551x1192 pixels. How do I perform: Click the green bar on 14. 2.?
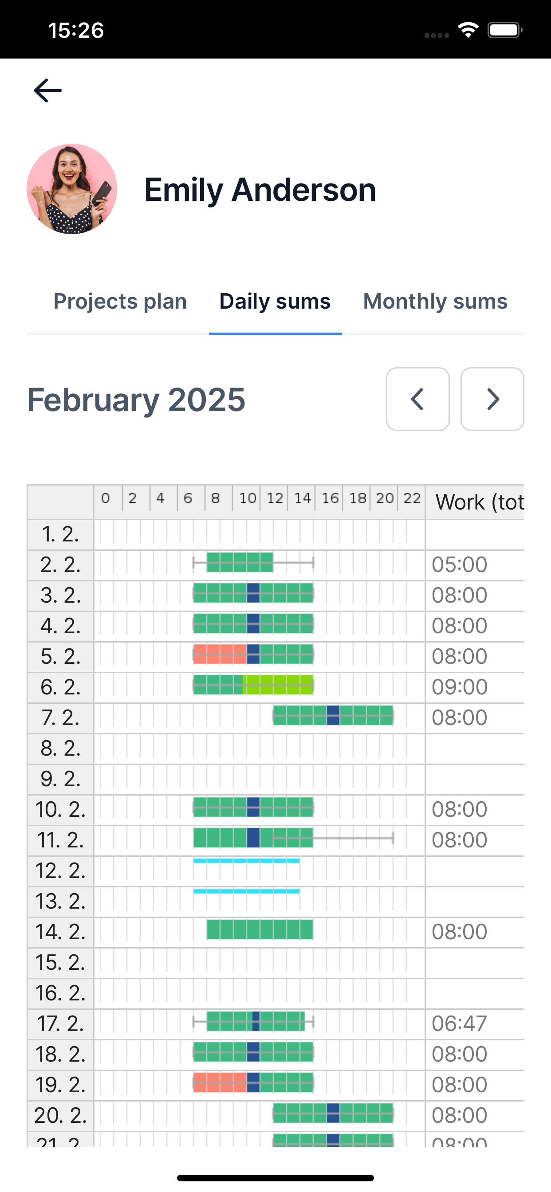[260, 929]
